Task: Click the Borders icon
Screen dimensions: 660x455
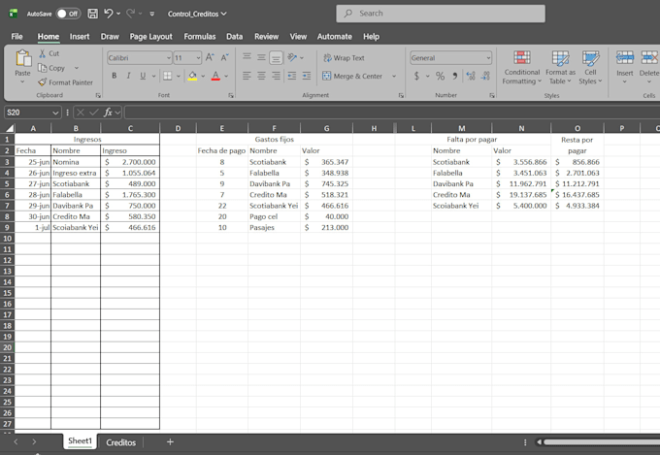Action: (168, 76)
